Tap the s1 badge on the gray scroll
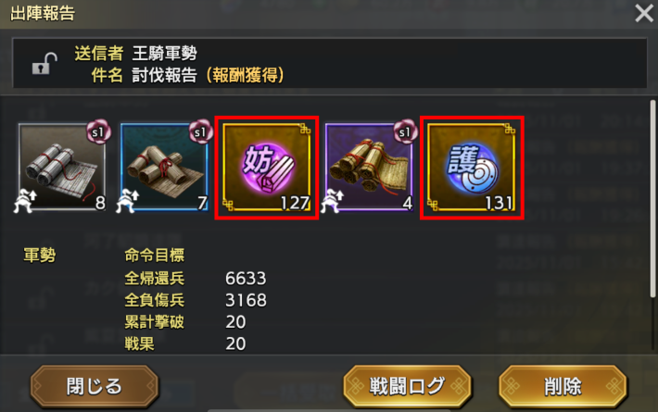Image resolution: width=658 pixels, height=412 pixels. 98,132
